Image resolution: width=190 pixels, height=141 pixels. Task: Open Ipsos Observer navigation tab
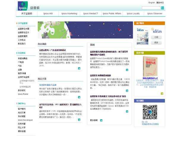(x=155, y=13)
